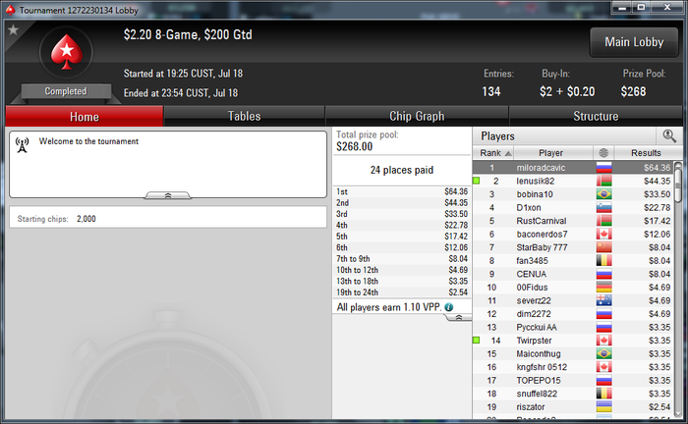Collapse the welcome message panel

[x=168, y=195]
